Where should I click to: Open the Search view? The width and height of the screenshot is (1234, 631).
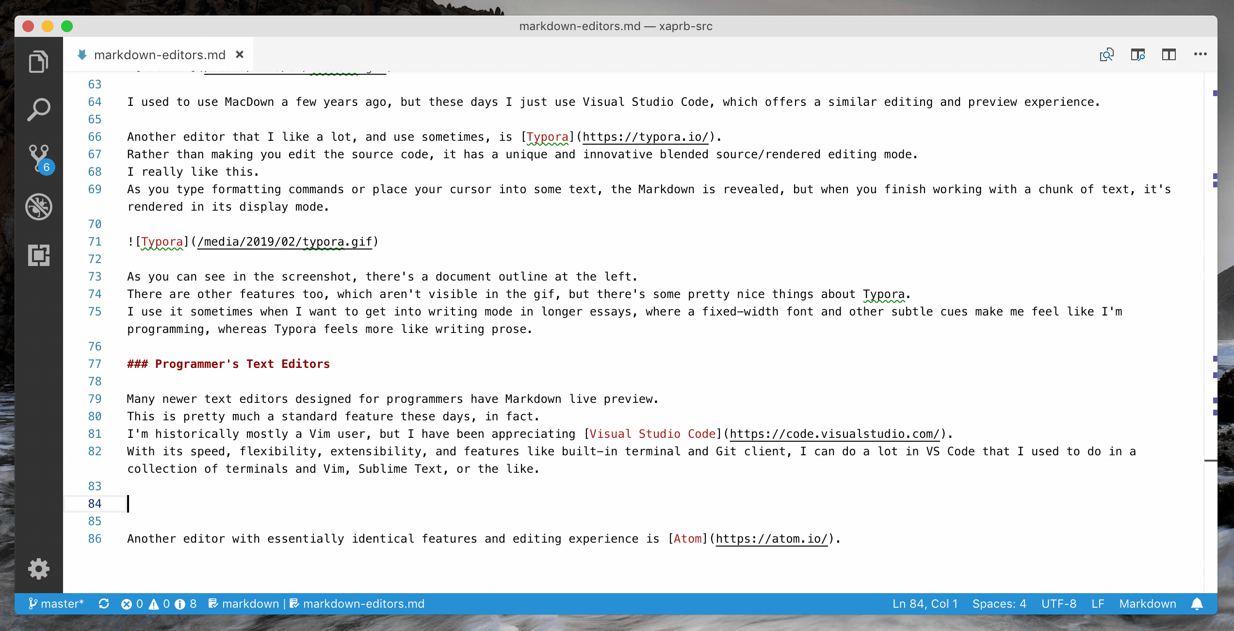38,110
